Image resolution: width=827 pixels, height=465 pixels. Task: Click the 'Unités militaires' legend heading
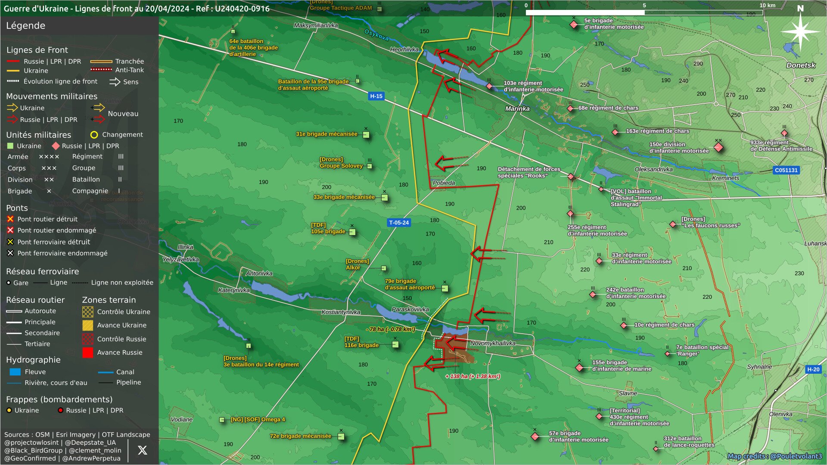pos(38,135)
